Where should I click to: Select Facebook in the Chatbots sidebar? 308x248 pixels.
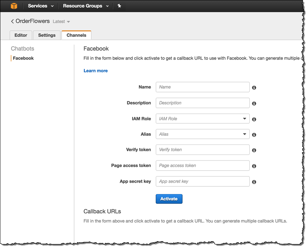[x=23, y=58]
